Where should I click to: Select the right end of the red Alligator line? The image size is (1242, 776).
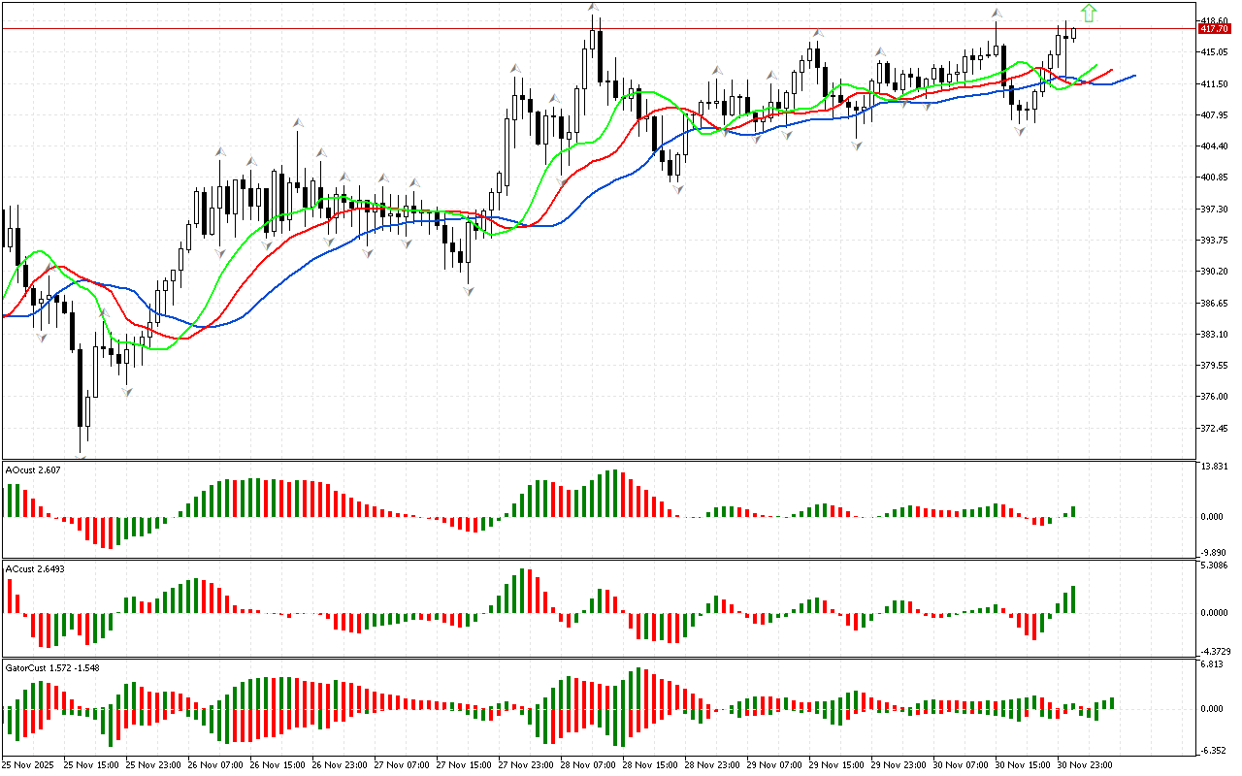coord(1110,71)
